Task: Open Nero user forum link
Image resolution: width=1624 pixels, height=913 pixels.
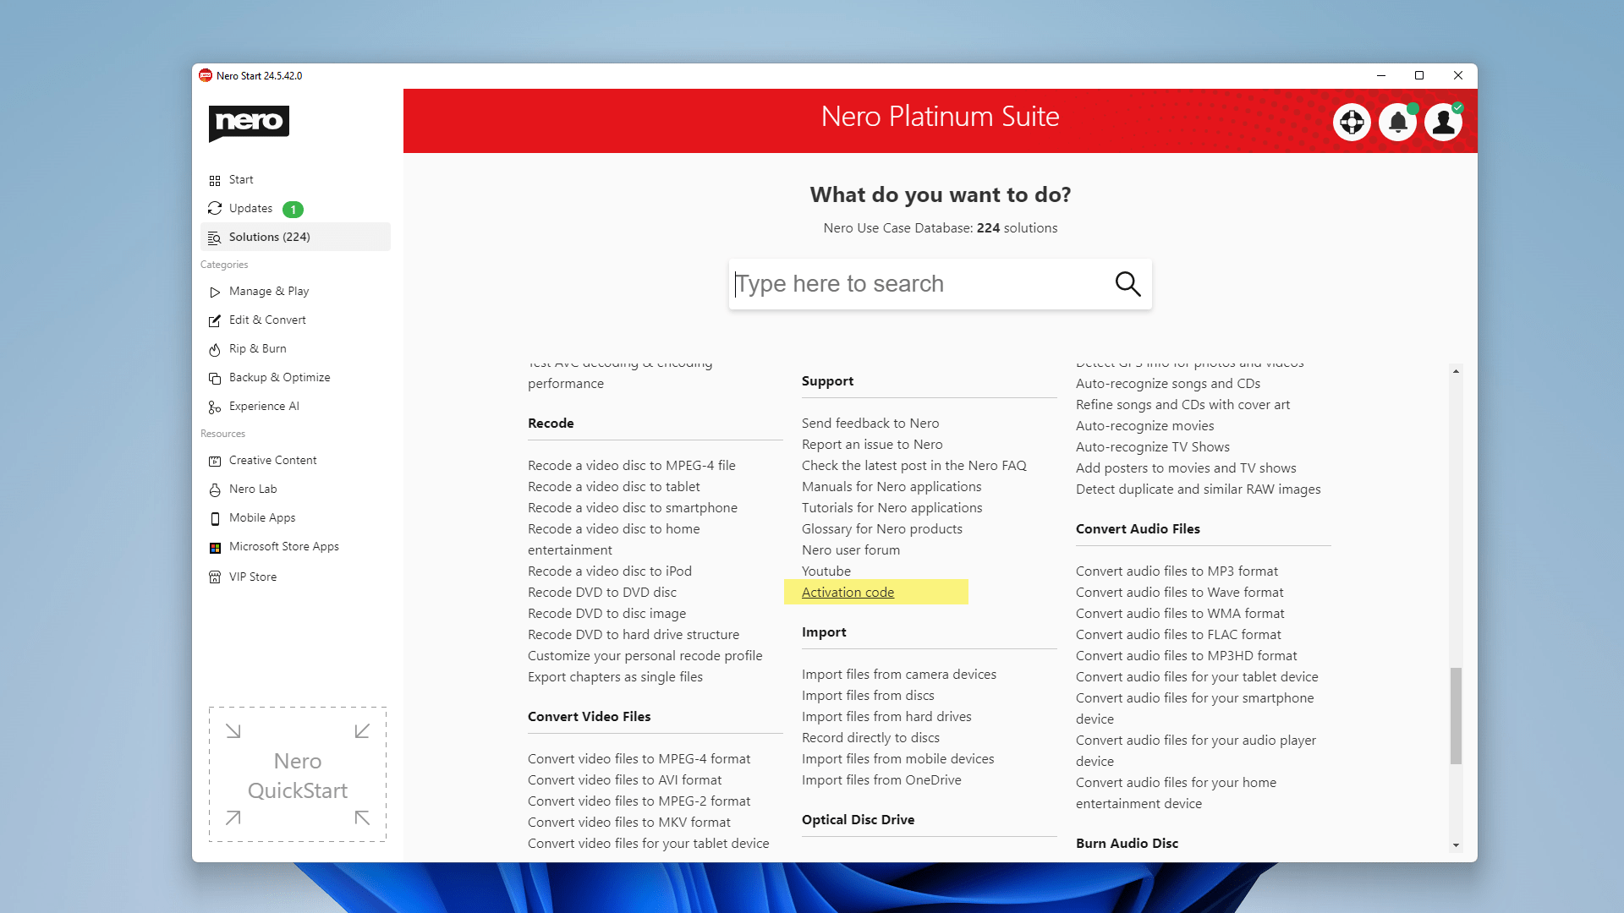Action: pos(851,549)
